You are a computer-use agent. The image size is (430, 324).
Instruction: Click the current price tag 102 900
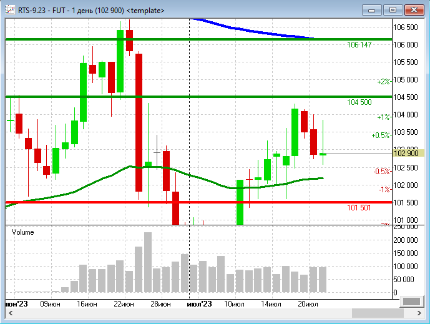point(409,153)
